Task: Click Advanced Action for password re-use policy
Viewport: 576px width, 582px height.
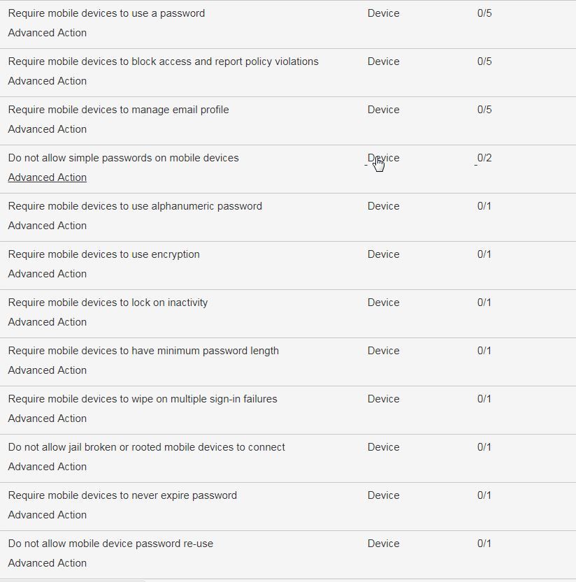Action: pyautogui.click(x=47, y=563)
